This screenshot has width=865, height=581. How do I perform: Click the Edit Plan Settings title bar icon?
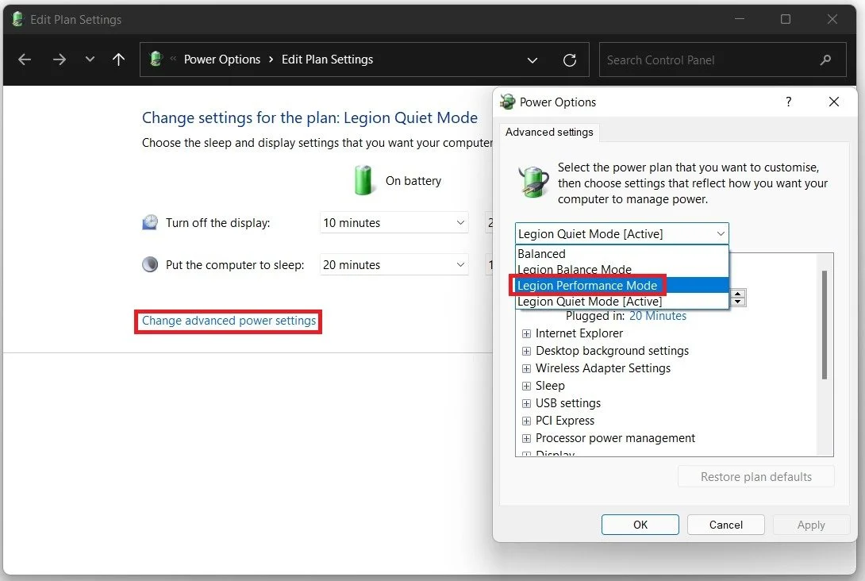click(17, 19)
